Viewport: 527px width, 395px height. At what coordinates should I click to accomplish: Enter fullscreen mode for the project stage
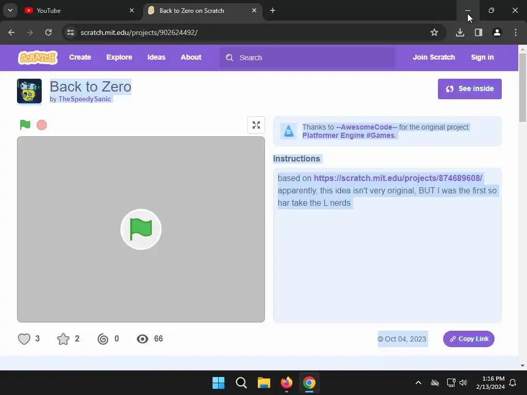(x=256, y=125)
